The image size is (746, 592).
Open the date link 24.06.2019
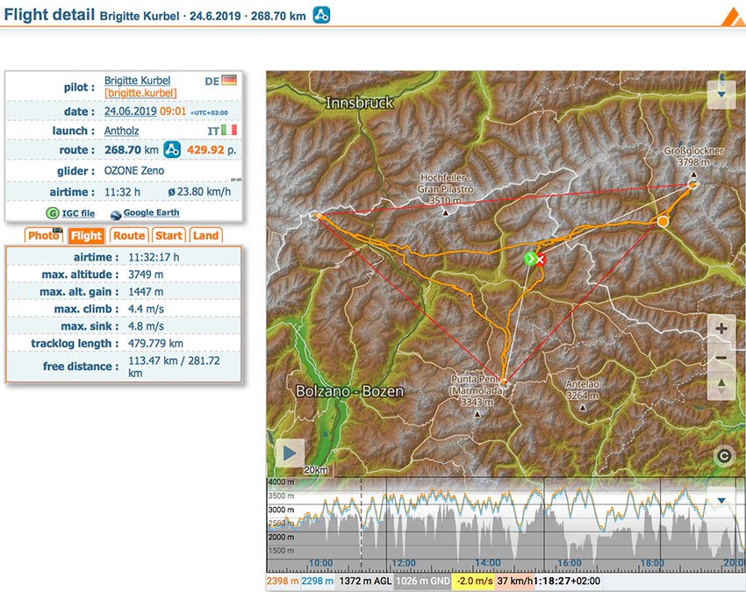[131, 111]
